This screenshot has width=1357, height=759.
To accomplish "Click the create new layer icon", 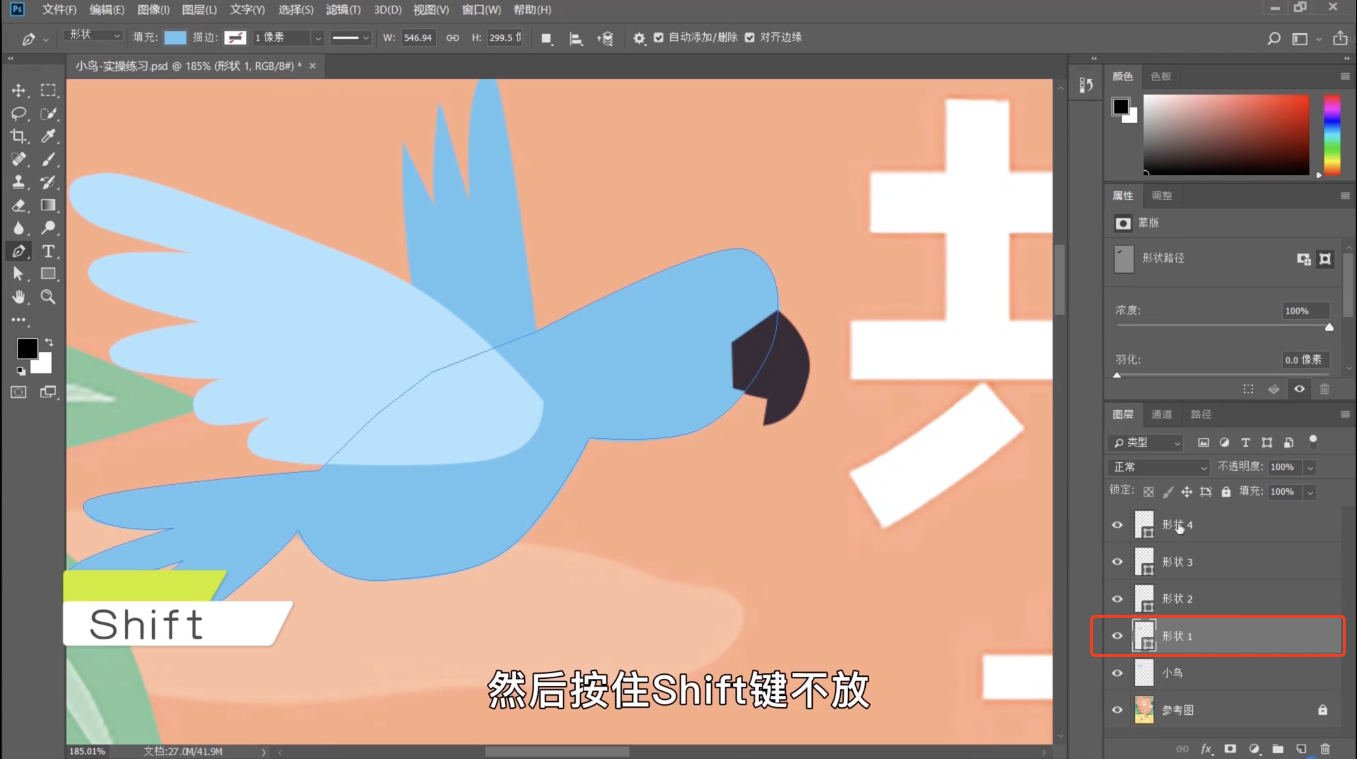I will pos(1301,749).
